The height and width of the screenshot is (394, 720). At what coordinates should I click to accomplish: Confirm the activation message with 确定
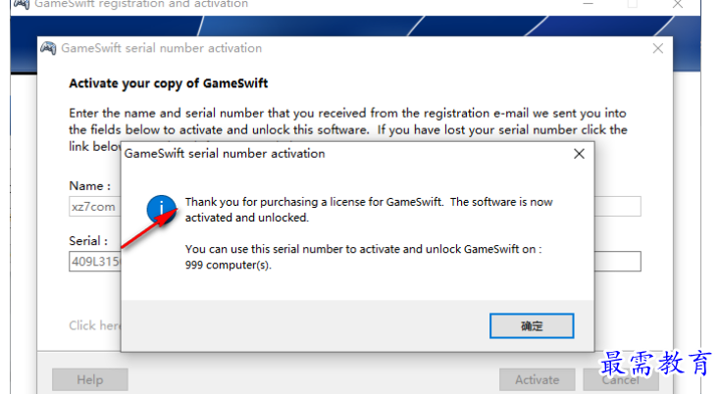(x=532, y=325)
